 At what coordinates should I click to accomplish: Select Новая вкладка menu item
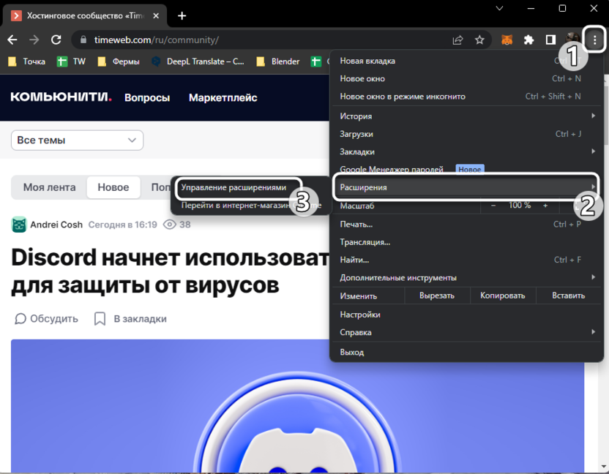click(466, 61)
